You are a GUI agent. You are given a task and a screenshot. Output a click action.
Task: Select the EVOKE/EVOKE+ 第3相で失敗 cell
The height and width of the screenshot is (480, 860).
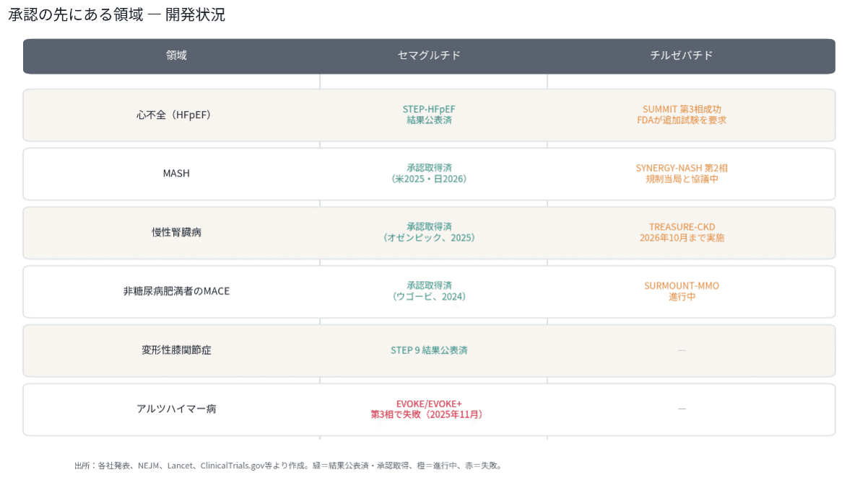pyautogui.click(x=427, y=409)
